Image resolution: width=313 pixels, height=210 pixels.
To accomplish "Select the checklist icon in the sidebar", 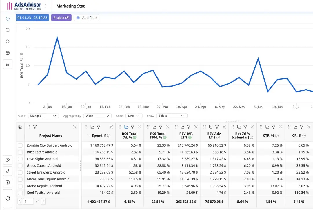I will click(8, 64).
